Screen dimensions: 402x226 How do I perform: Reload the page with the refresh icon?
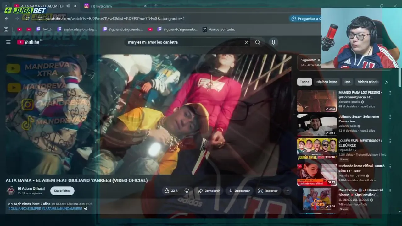click(x=27, y=19)
